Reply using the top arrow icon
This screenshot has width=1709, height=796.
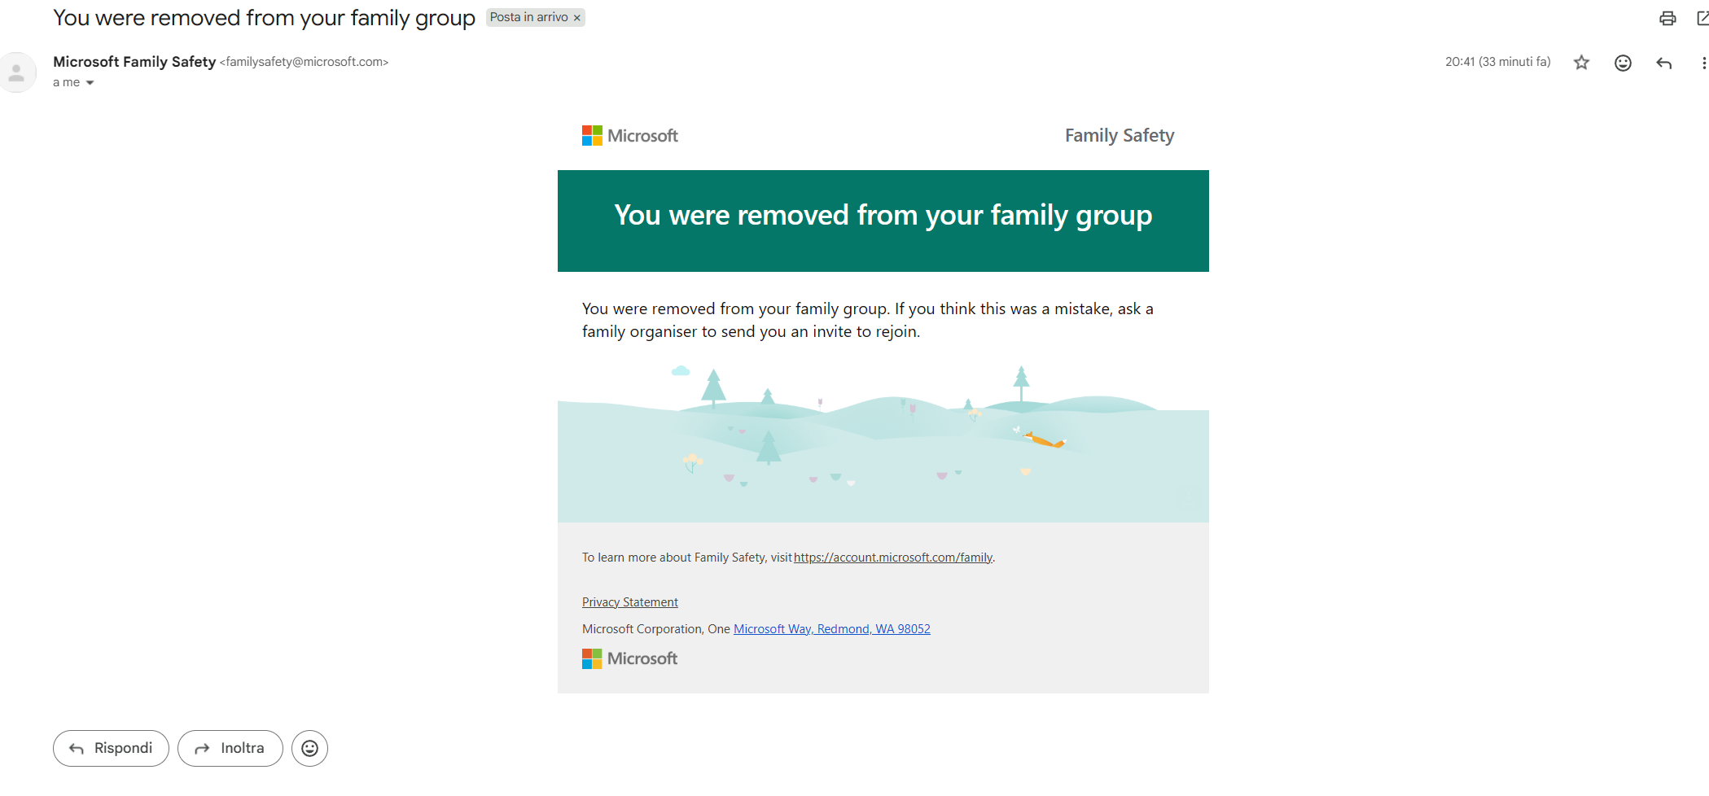pos(1664,63)
